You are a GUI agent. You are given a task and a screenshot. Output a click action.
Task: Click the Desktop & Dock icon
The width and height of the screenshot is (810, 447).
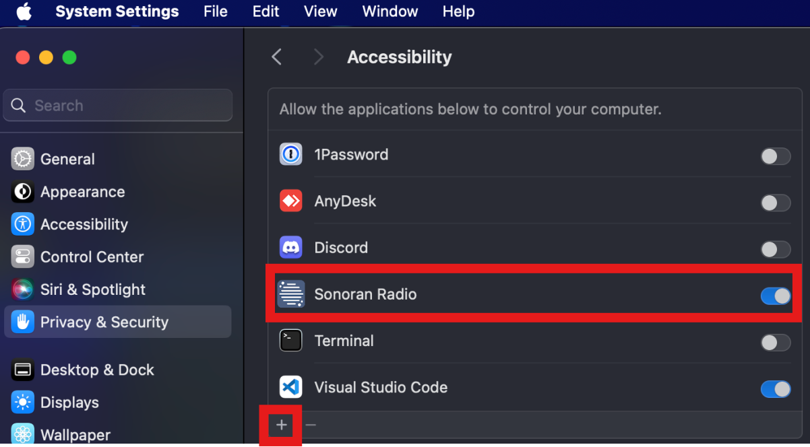pyautogui.click(x=22, y=370)
